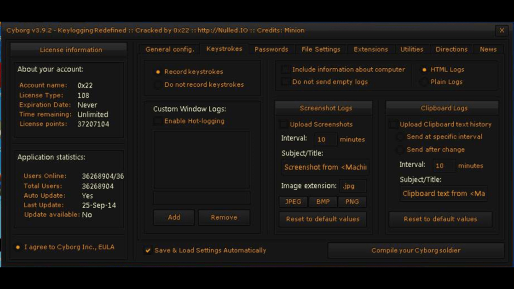Click the Users Online value 36268904/36
This screenshot has height=289, width=514.
pyautogui.click(x=103, y=176)
